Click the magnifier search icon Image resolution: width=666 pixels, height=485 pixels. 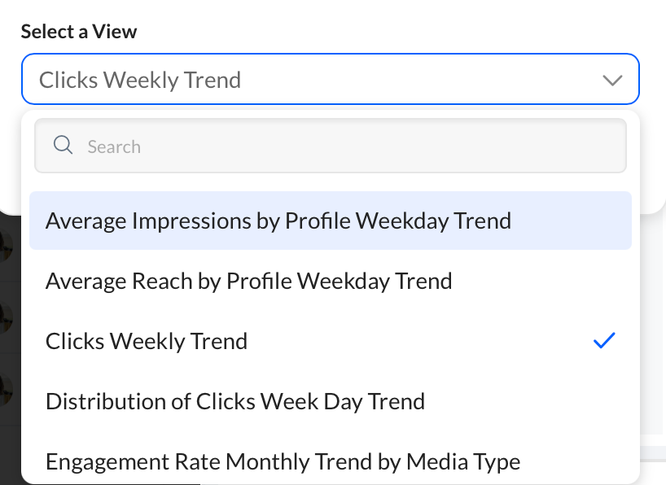point(63,145)
